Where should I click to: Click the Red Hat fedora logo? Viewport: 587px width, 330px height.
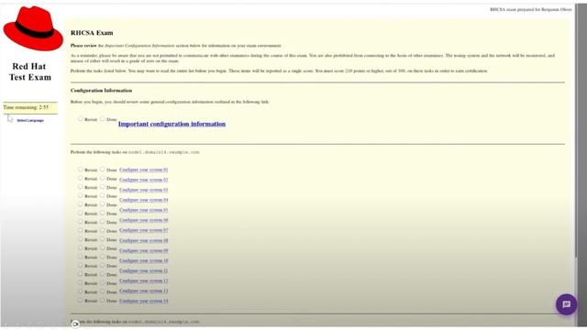(x=33, y=28)
